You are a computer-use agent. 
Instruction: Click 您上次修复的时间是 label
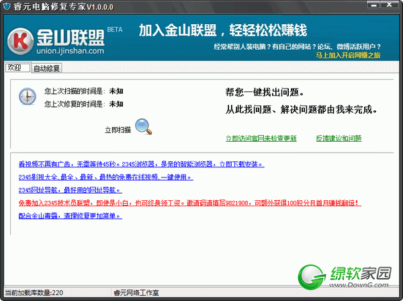coord(75,104)
